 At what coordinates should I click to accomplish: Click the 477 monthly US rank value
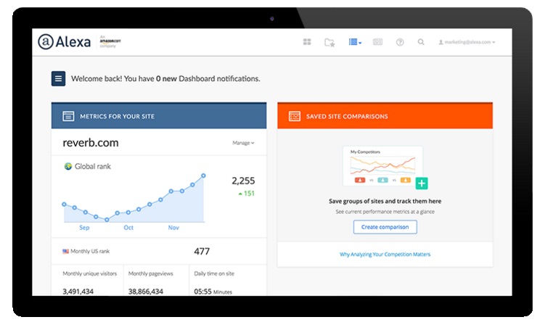202,251
